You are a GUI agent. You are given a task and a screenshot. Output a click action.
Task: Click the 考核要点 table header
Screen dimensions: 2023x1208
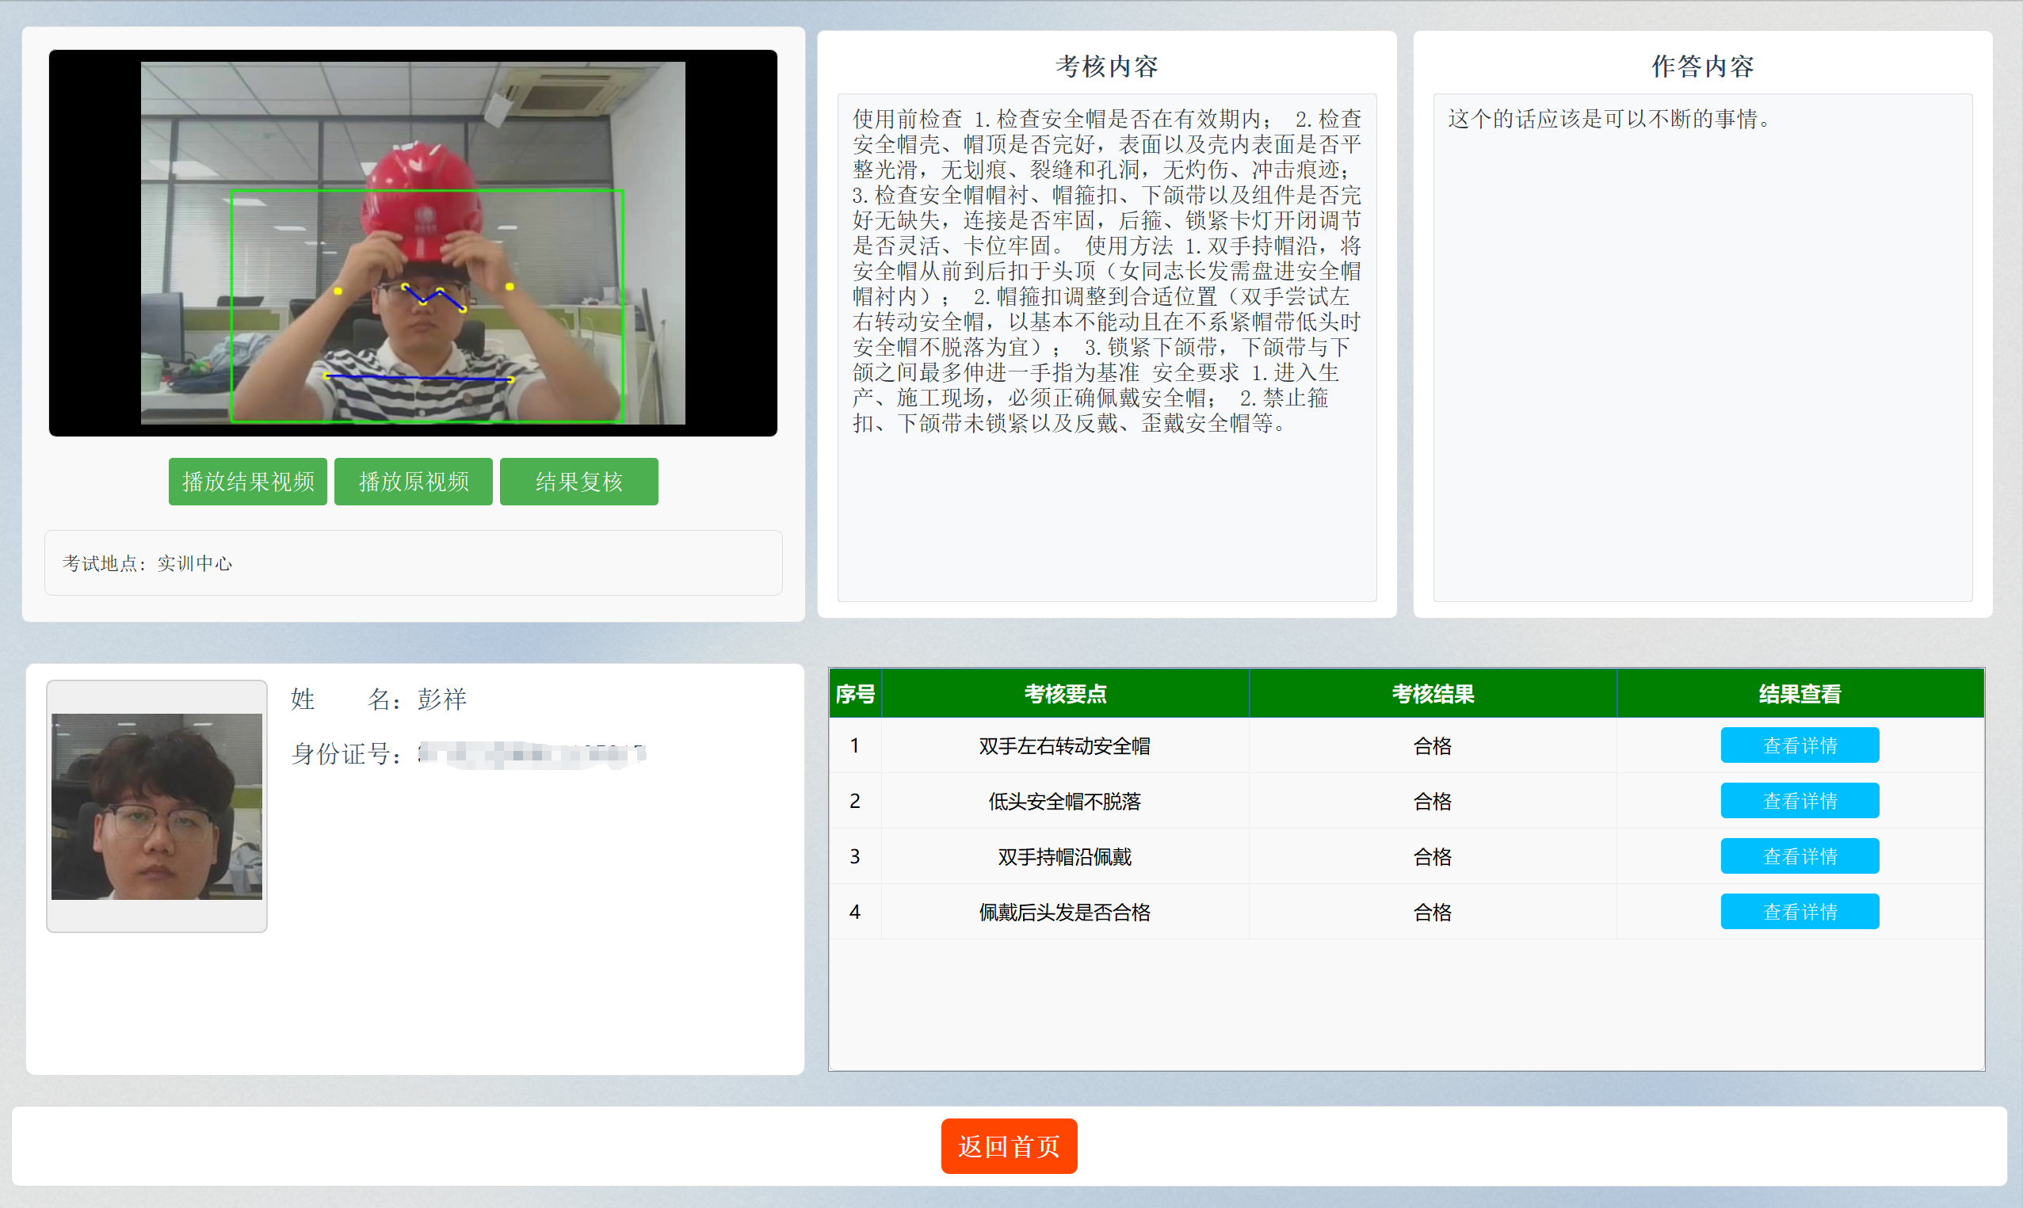pos(1063,694)
